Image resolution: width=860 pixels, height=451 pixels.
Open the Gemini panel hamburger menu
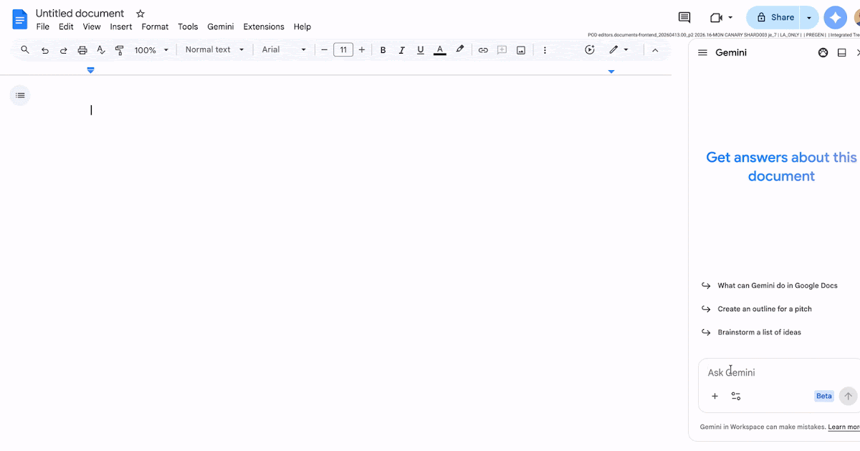point(702,52)
